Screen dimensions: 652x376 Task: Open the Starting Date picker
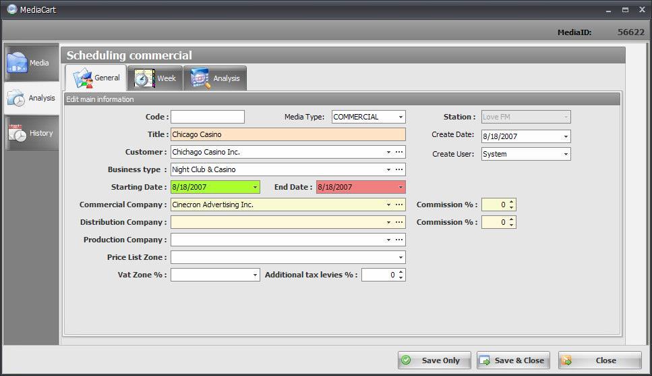(x=255, y=188)
